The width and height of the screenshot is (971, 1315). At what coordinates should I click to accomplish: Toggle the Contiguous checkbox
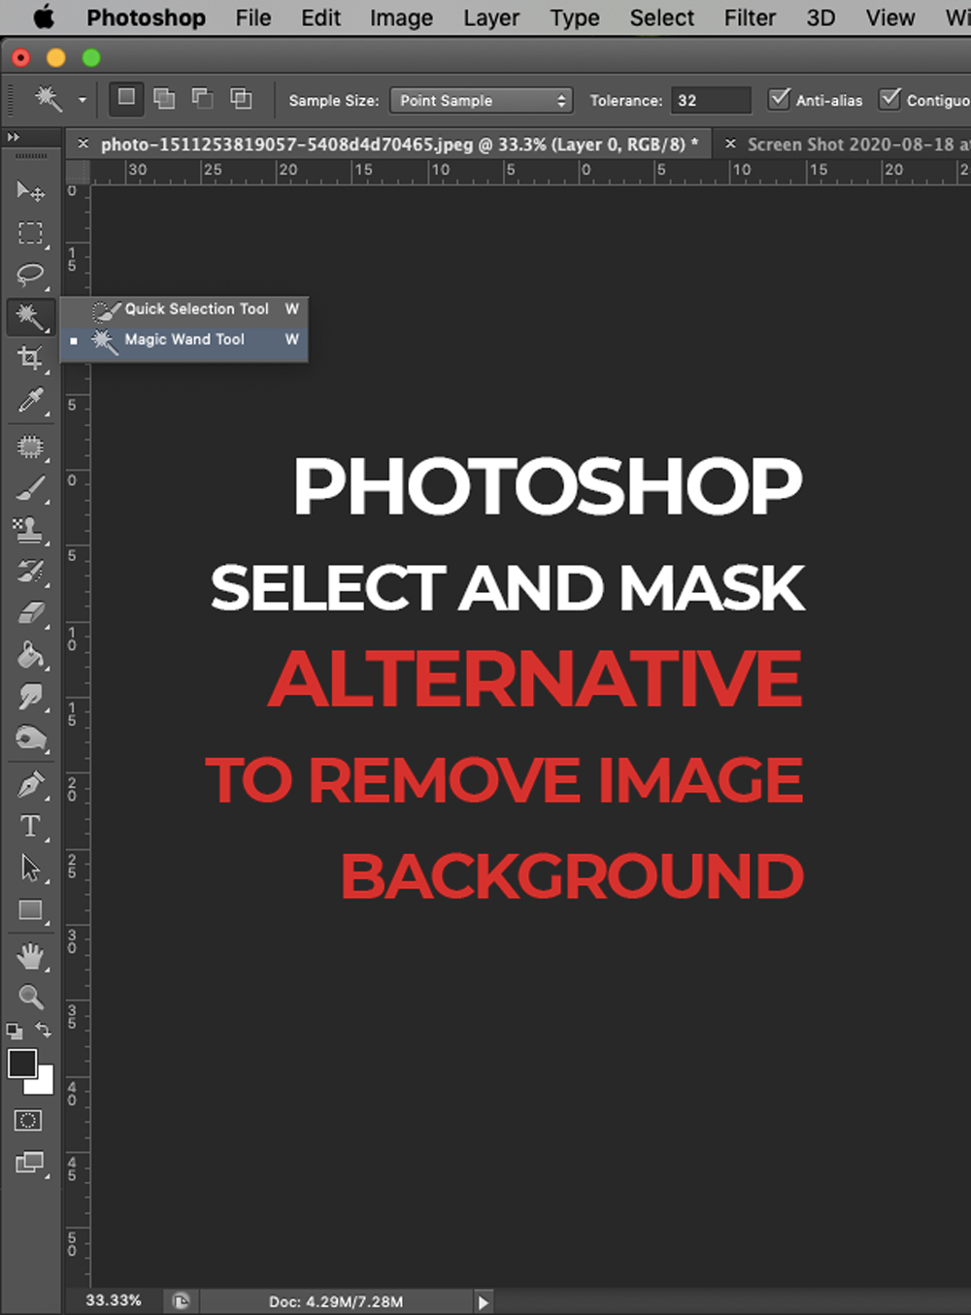(889, 98)
